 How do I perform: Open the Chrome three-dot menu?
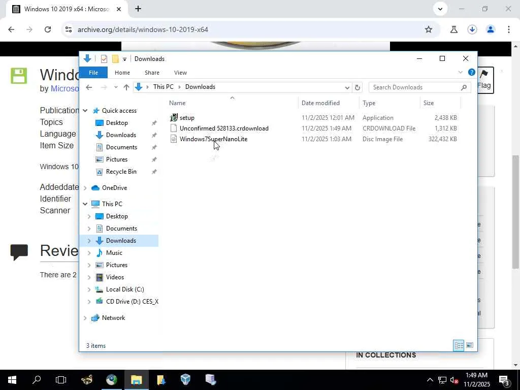click(x=509, y=29)
